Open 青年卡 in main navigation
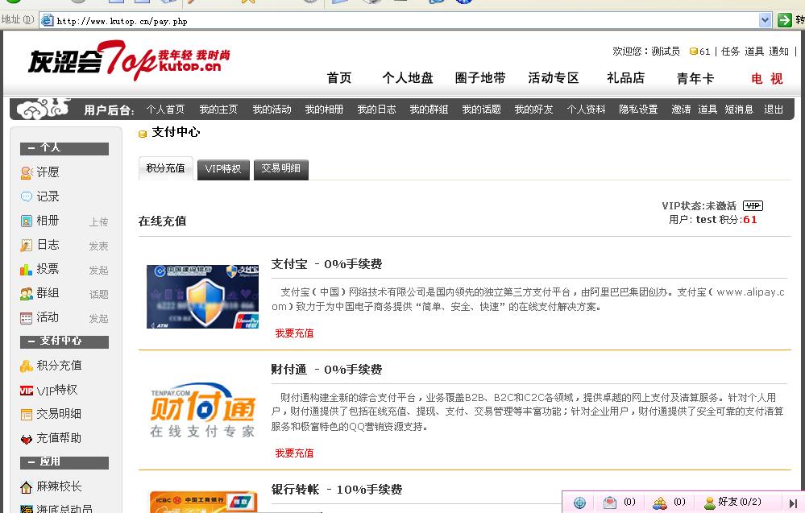The image size is (805, 513). pos(695,78)
